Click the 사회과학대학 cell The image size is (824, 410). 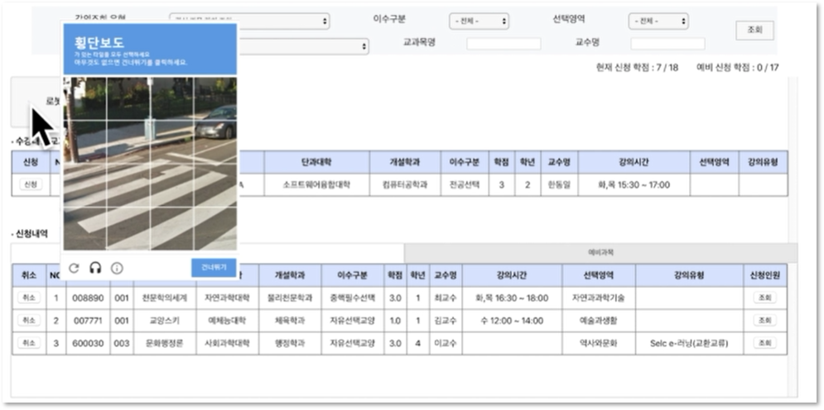pyautogui.click(x=227, y=343)
